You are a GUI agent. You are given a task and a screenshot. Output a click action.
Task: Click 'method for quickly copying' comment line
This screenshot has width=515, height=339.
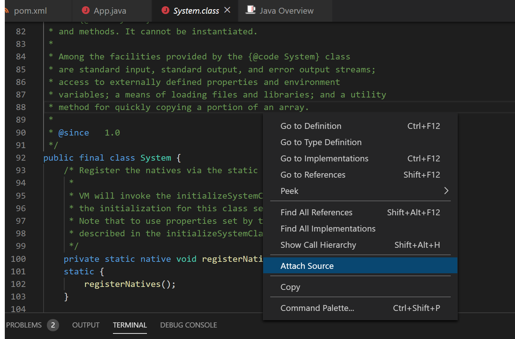[x=179, y=107]
